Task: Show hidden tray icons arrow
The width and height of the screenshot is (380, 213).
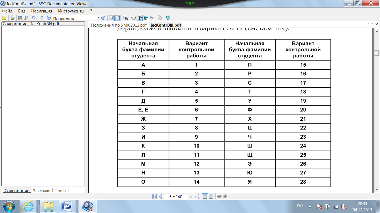Action: point(310,206)
